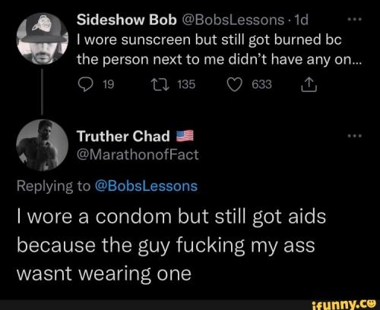Select Truther Chad's reply text
The height and width of the screenshot is (310, 380).
coord(171,245)
